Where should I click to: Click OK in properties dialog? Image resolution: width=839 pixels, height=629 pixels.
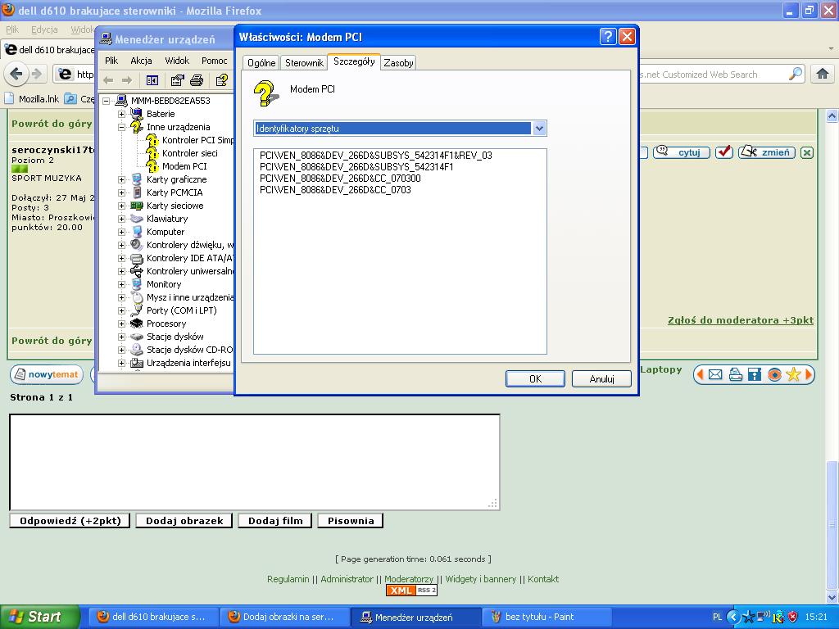pos(535,378)
